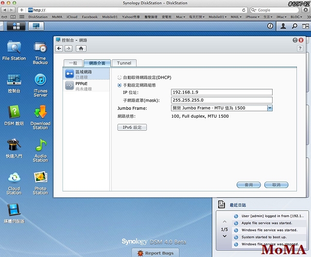
Task: Open Safari Reading List glasses icon
Action: (4, 17)
